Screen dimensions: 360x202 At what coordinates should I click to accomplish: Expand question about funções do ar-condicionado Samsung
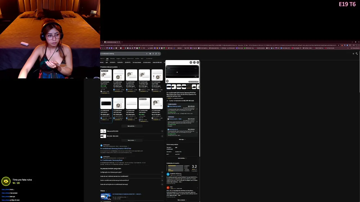[x=131, y=184]
